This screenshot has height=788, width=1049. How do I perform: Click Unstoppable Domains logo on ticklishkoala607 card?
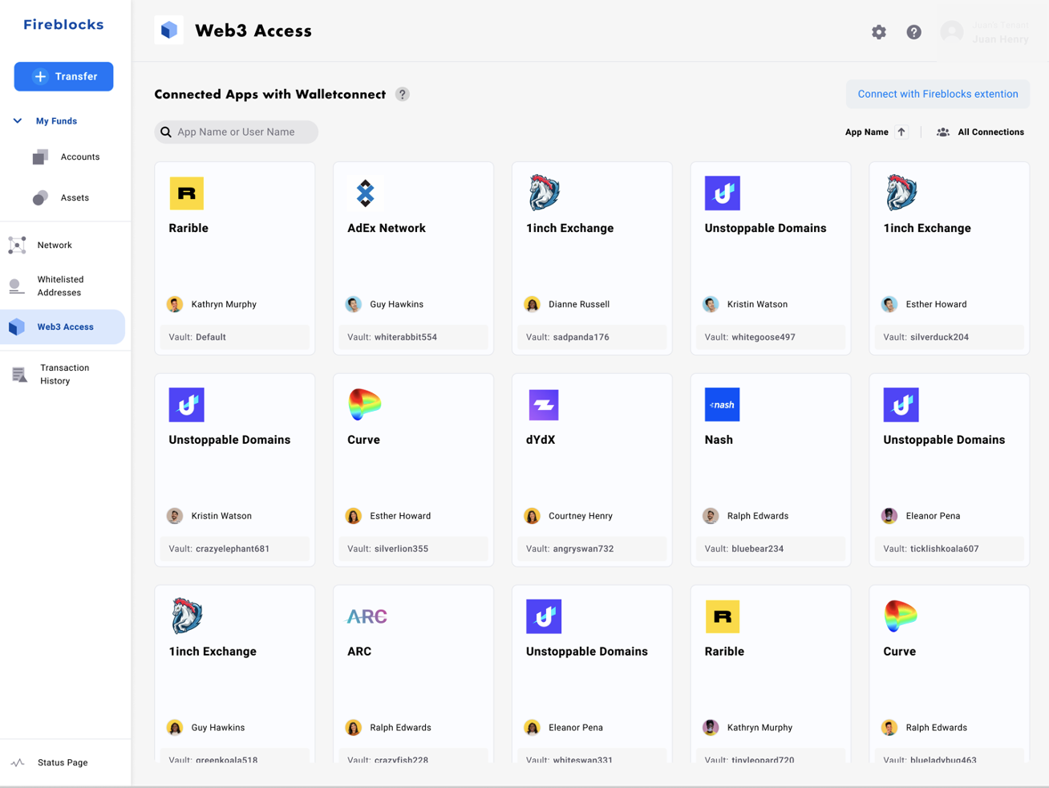pyautogui.click(x=901, y=404)
